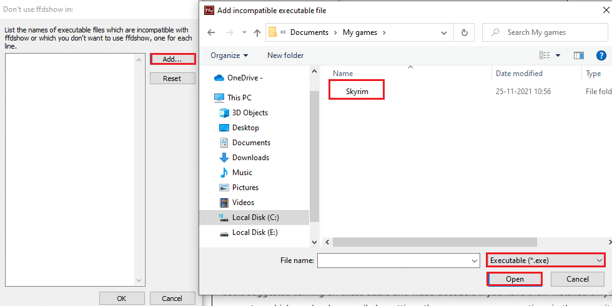Image resolution: width=612 pixels, height=306 pixels.
Task: Open the view options dropdown arrow
Action: pyautogui.click(x=558, y=55)
